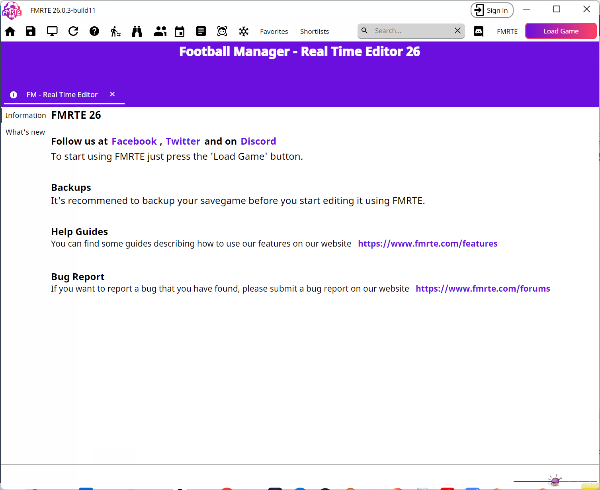This screenshot has width=600, height=490.
Task: Open the Shortlists menu
Action: [314, 31]
